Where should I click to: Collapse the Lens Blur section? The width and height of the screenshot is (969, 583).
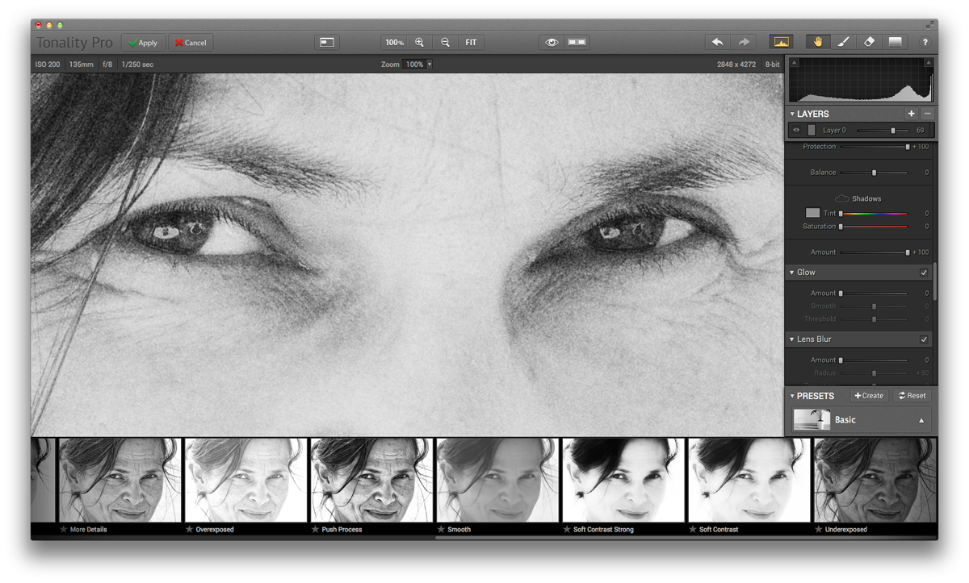click(792, 339)
